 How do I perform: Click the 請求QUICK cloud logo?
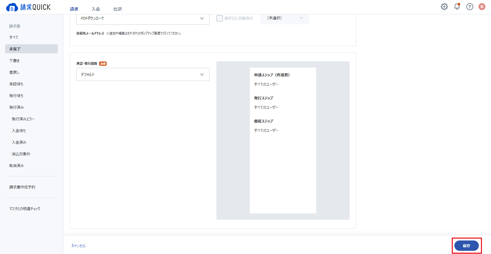tap(28, 7)
